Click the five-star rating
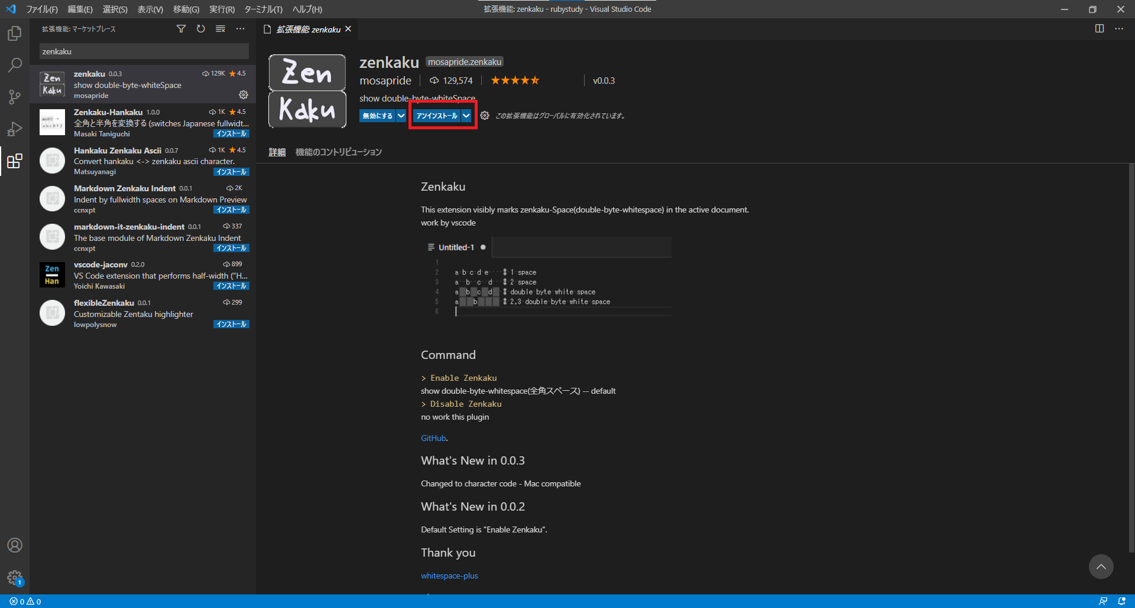 pos(515,80)
